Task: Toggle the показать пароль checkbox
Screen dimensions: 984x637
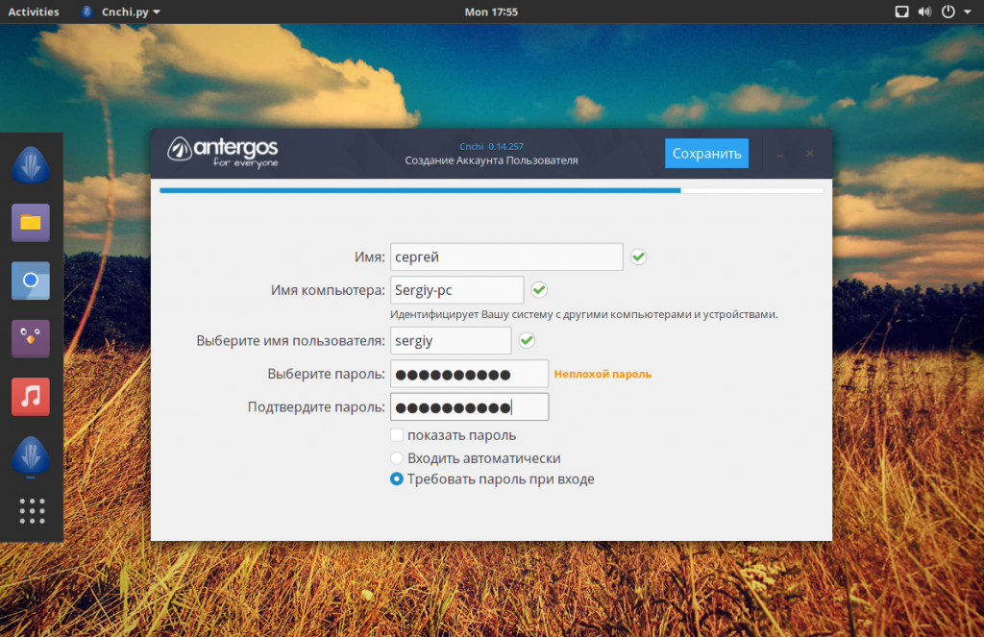Action: click(x=397, y=435)
